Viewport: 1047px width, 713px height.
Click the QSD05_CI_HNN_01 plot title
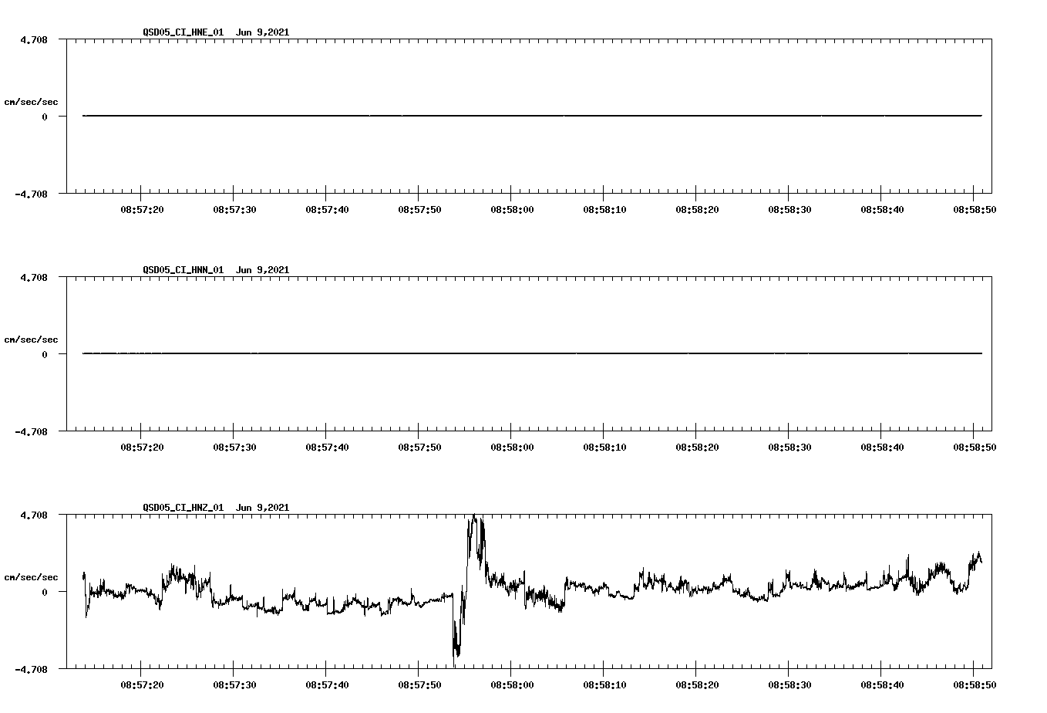[x=216, y=269]
